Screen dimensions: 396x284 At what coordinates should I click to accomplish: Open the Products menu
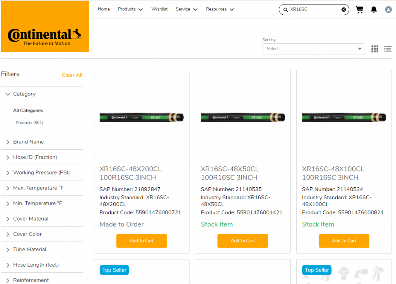[x=130, y=9]
